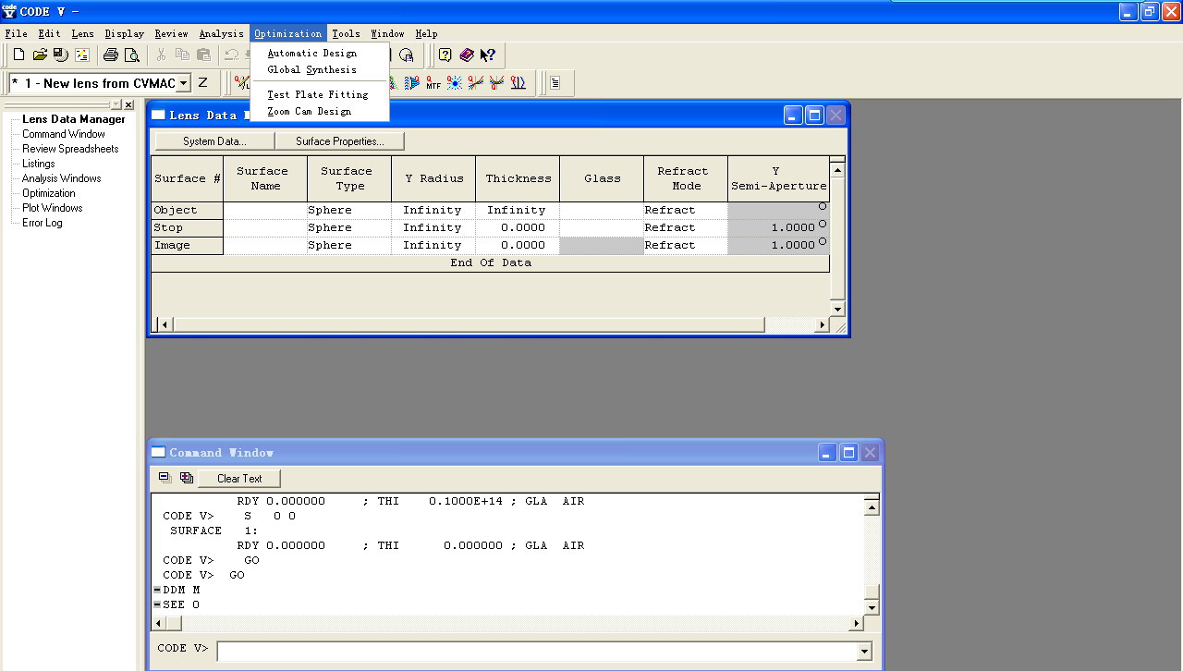Click the Surface Properties... button
The height and width of the screenshot is (671, 1183).
pos(340,141)
